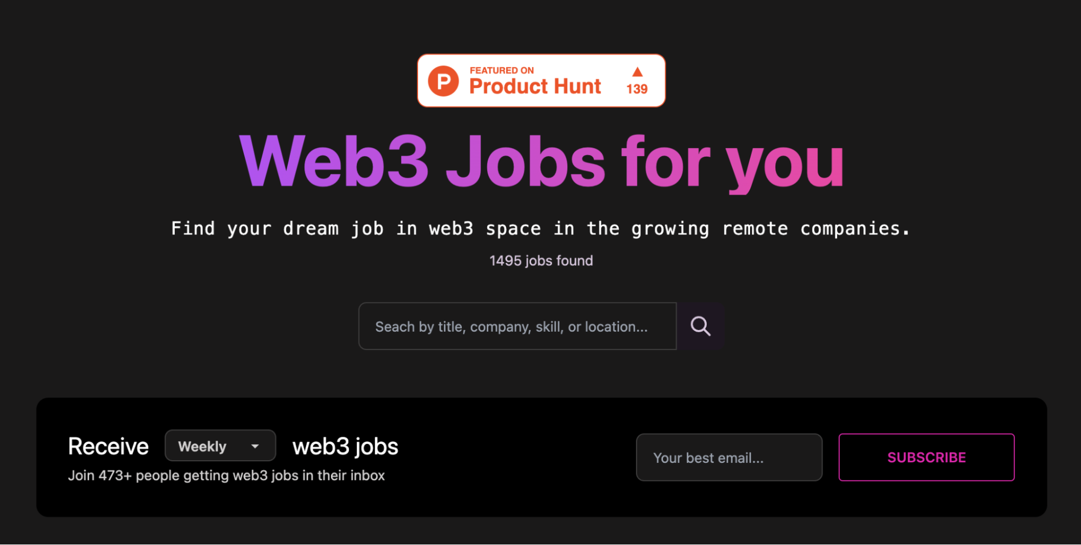Click the word "Jobs" in headline
The image size is (1081, 545).
coord(525,162)
